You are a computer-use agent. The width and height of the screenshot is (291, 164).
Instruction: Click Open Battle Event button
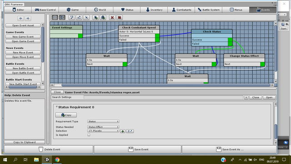coord(23,73)
